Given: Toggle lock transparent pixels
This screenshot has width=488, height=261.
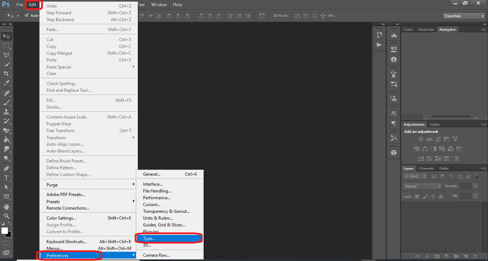Looking at the screenshot, I should click(417, 196).
